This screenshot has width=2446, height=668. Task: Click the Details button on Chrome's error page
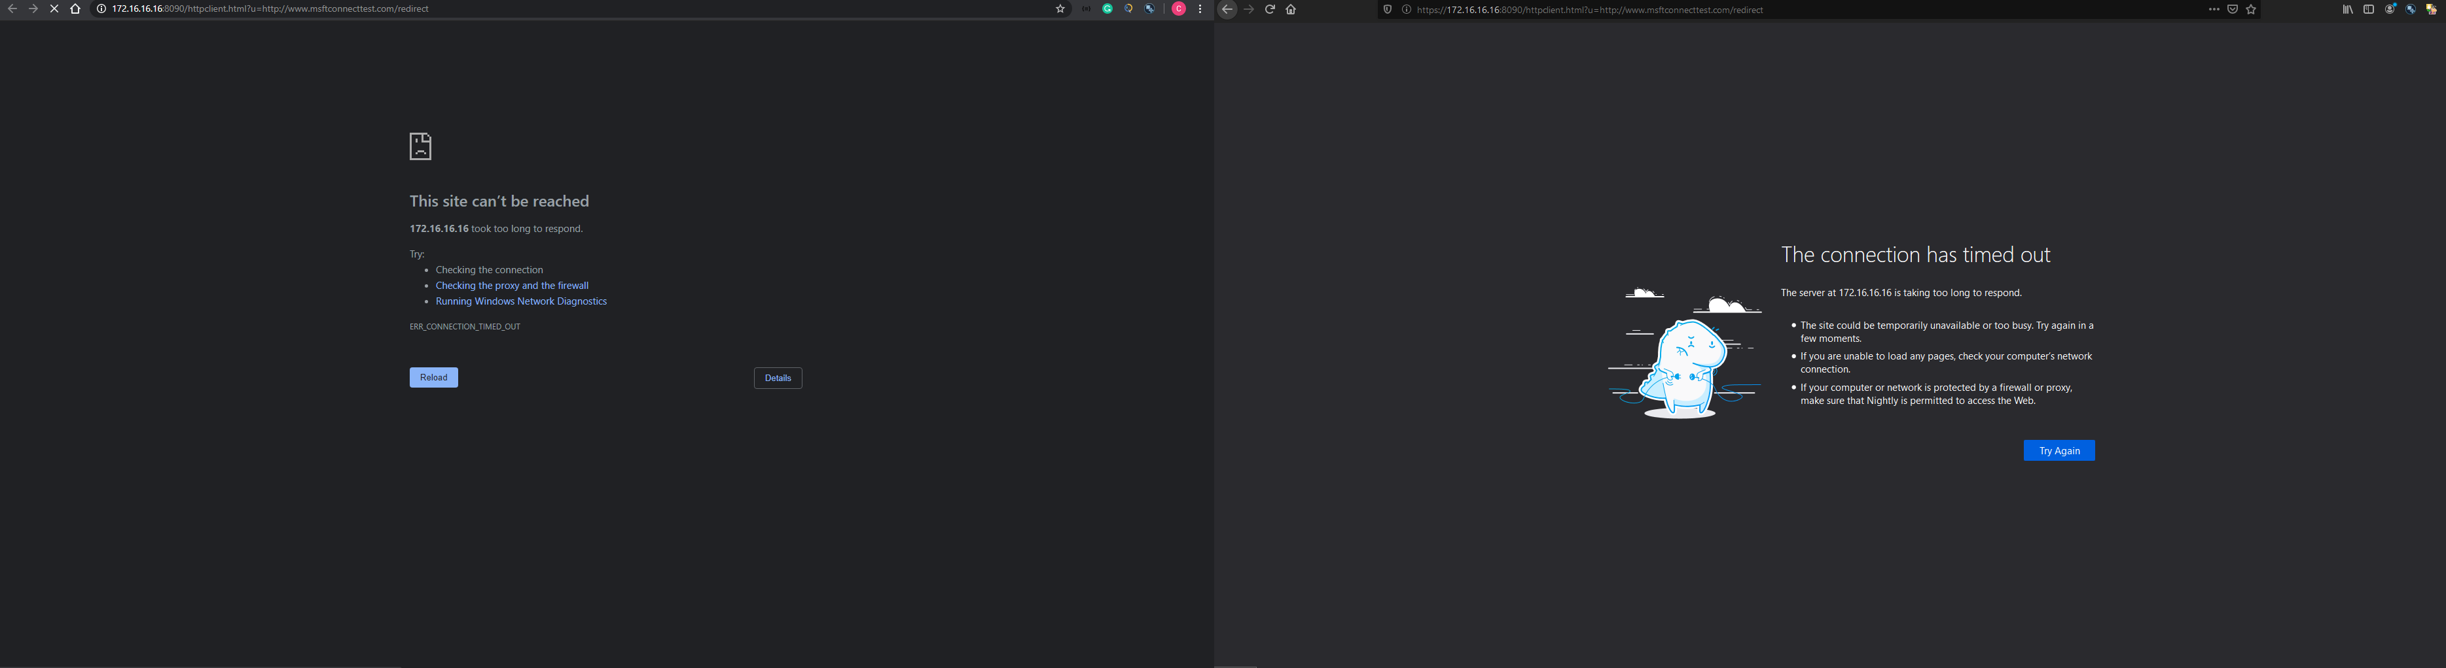(778, 378)
